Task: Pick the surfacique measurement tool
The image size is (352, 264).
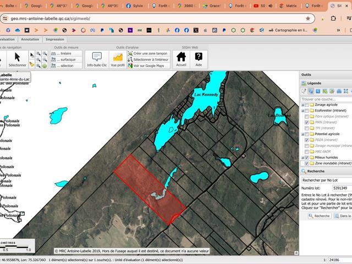Action: [x=65, y=59]
